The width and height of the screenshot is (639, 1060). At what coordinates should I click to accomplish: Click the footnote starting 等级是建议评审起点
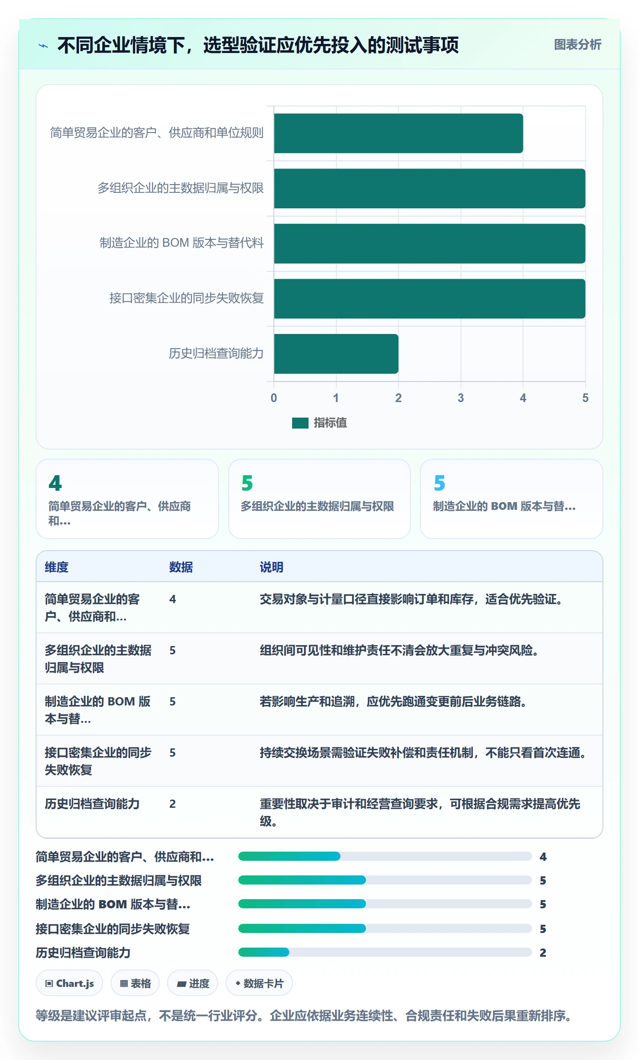click(304, 1016)
